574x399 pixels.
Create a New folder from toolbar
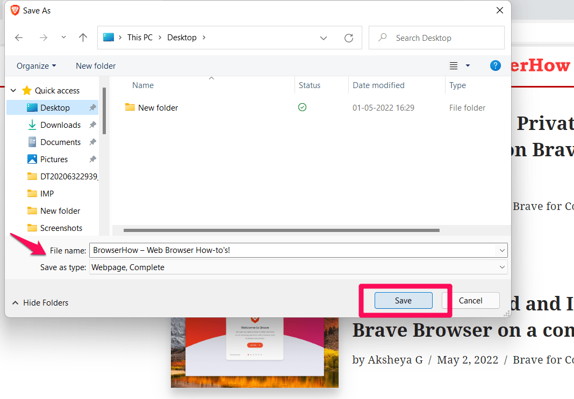96,66
